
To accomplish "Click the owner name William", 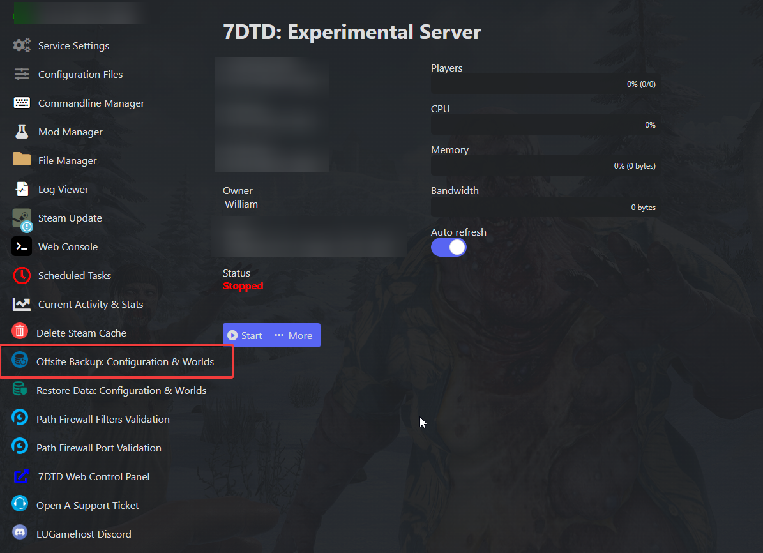I will (241, 204).
